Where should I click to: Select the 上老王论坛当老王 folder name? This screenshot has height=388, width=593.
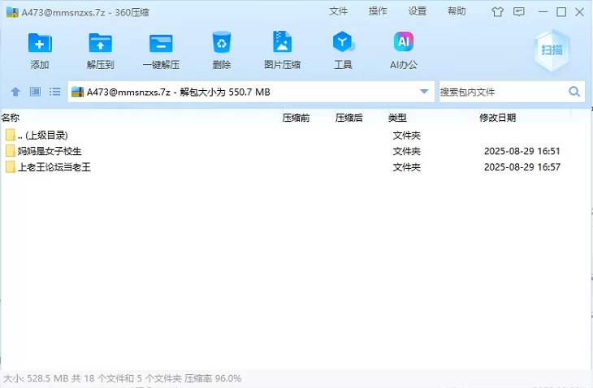pyautogui.click(x=54, y=167)
